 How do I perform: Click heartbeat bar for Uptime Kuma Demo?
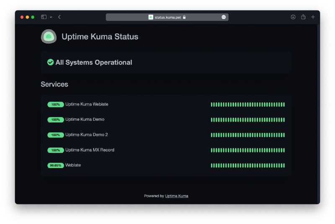coord(248,120)
